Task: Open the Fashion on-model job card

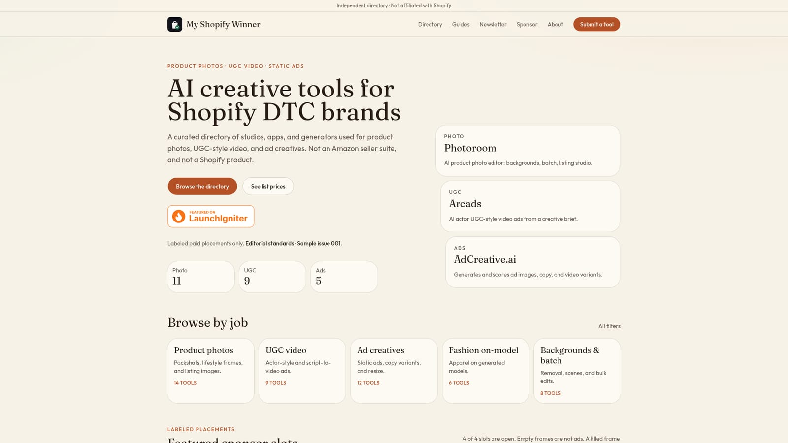Action: pos(486,371)
